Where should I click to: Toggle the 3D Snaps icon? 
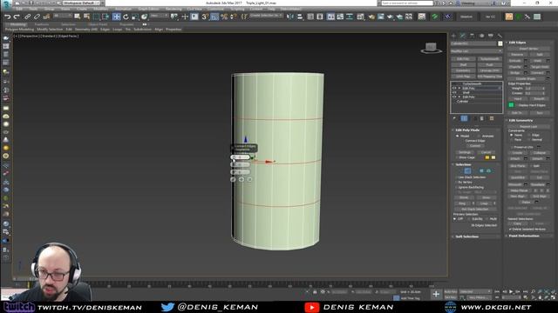[x=206, y=17]
